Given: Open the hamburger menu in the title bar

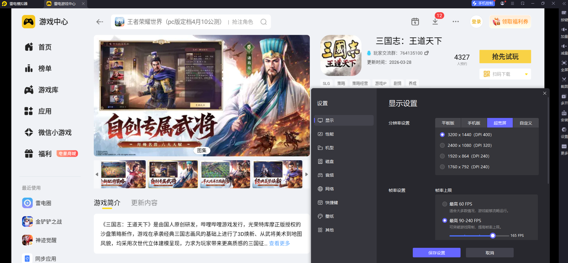Looking at the screenshot, I should 512,3.
